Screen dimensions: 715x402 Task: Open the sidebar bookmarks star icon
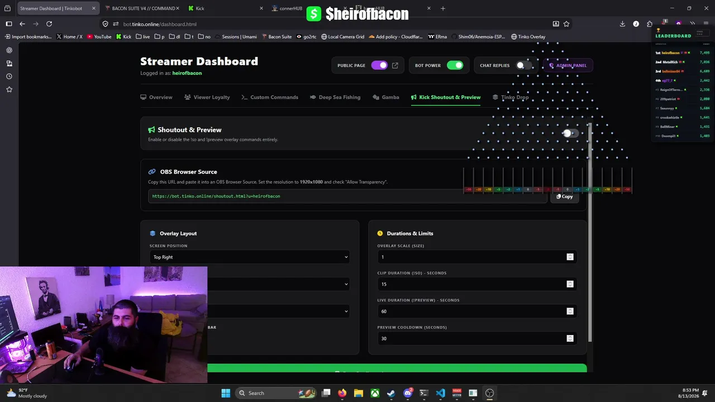pyautogui.click(x=9, y=89)
